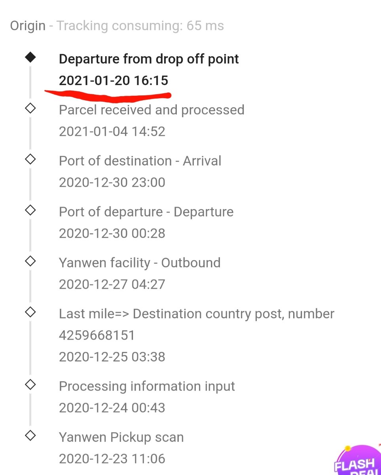Select the Port of destination - Arrival text
The image size is (381, 475).
click(140, 161)
